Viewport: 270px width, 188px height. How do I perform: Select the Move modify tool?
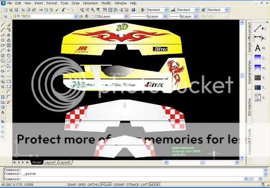9,50
